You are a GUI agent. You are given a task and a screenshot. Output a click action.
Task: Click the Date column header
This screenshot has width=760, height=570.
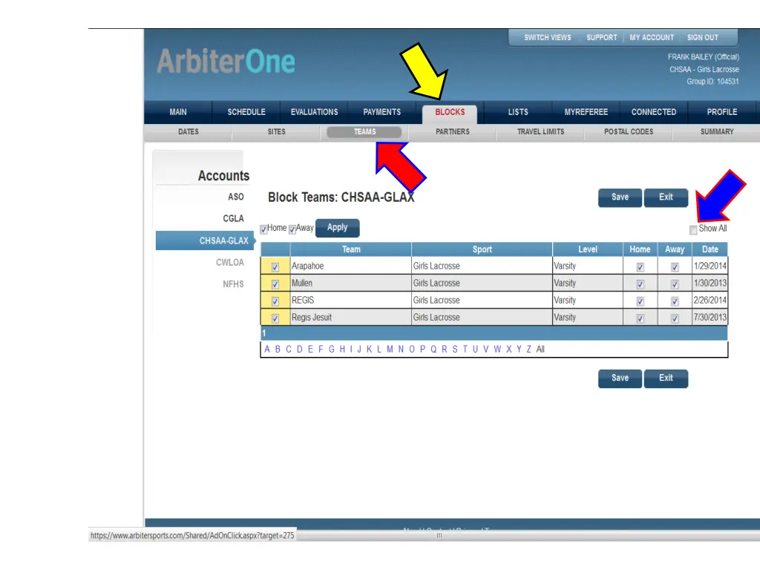pos(710,249)
